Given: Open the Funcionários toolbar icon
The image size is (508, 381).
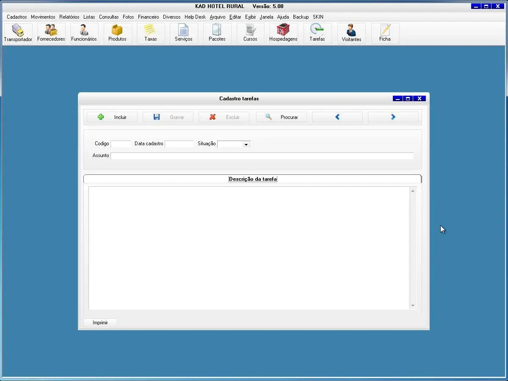Looking at the screenshot, I should (84, 33).
